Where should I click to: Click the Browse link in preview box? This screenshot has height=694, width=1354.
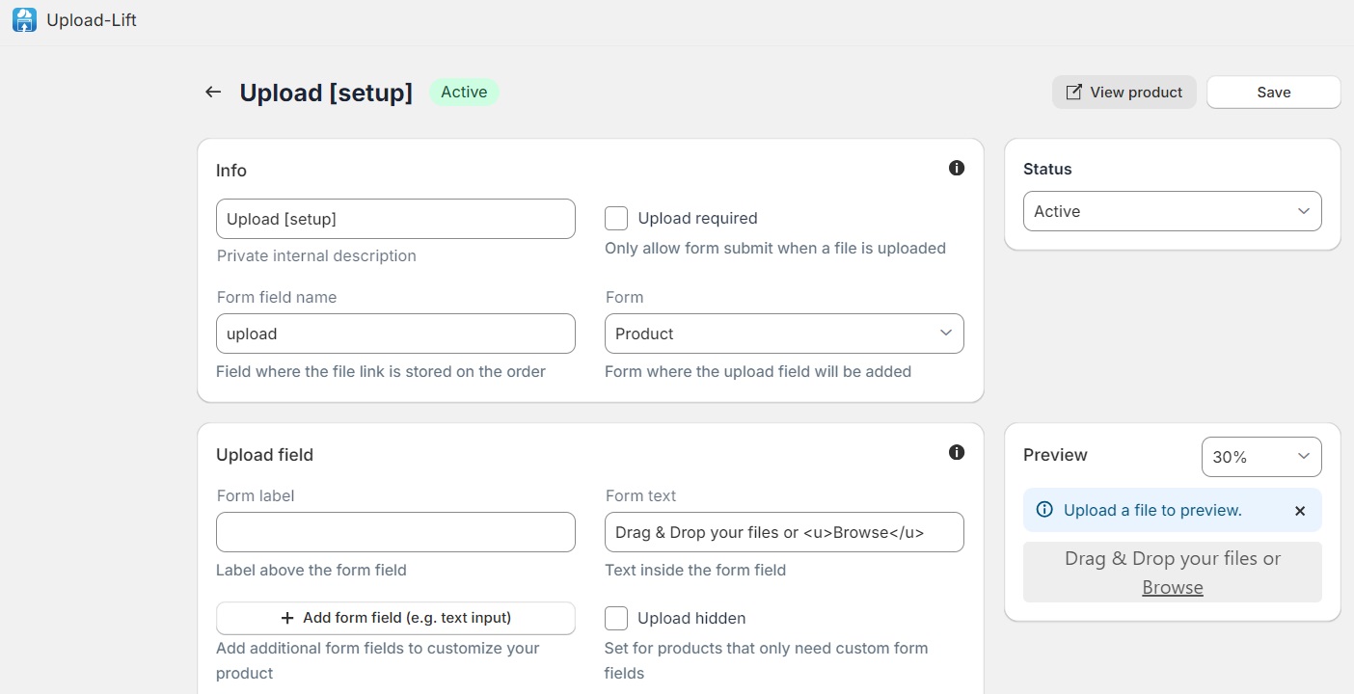pos(1172,587)
